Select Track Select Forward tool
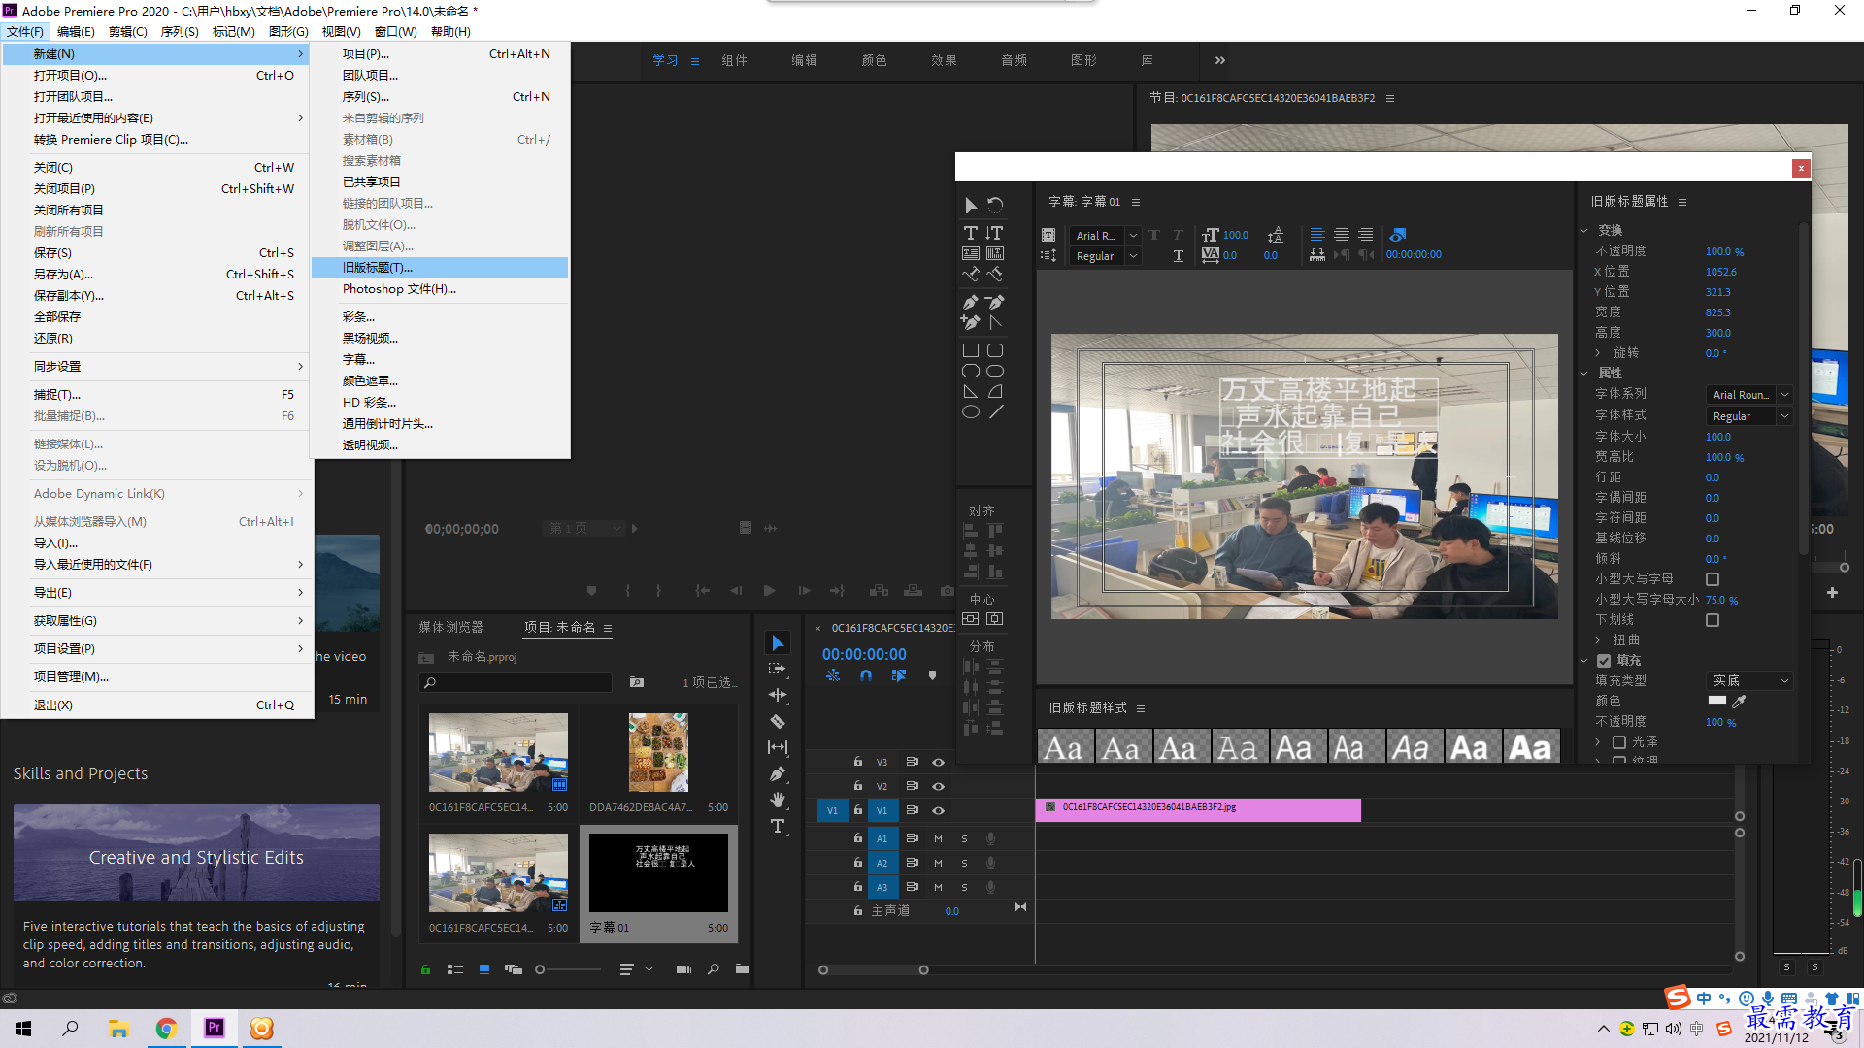The width and height of the screenshot is (1864, 1048). pyautogui.click(x=778, y=669)
